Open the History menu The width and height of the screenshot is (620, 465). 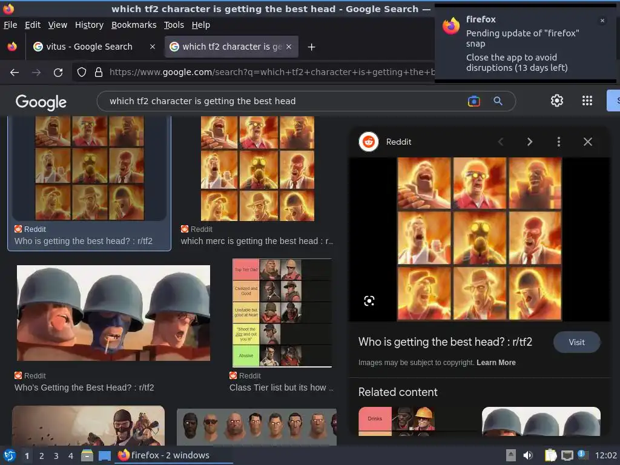point(89,25)
